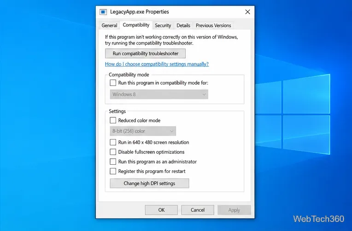Switch to the General tab
The height and width of the screenshot is (231, 352).
(x=109, y=25)
